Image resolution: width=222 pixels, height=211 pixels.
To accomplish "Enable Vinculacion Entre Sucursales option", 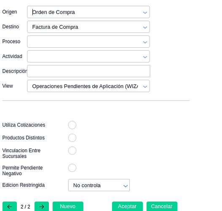I will point(72,151).
